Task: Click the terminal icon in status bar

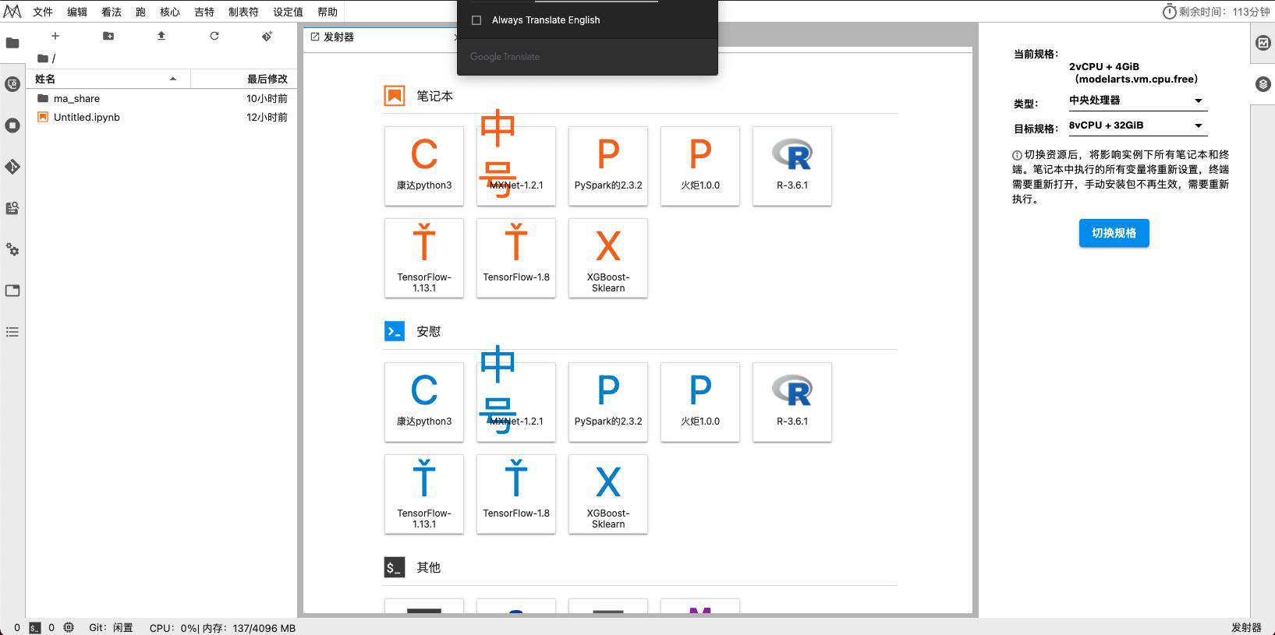Action: (x=34, y=627)
